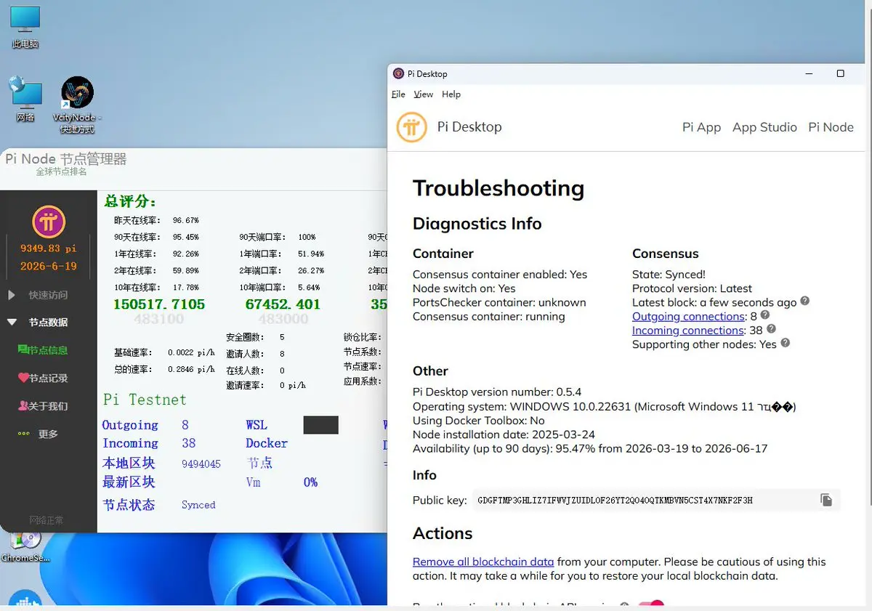872x611 pixels.
Task: Open the Network (网络) desktop icon
Action: 25,100
